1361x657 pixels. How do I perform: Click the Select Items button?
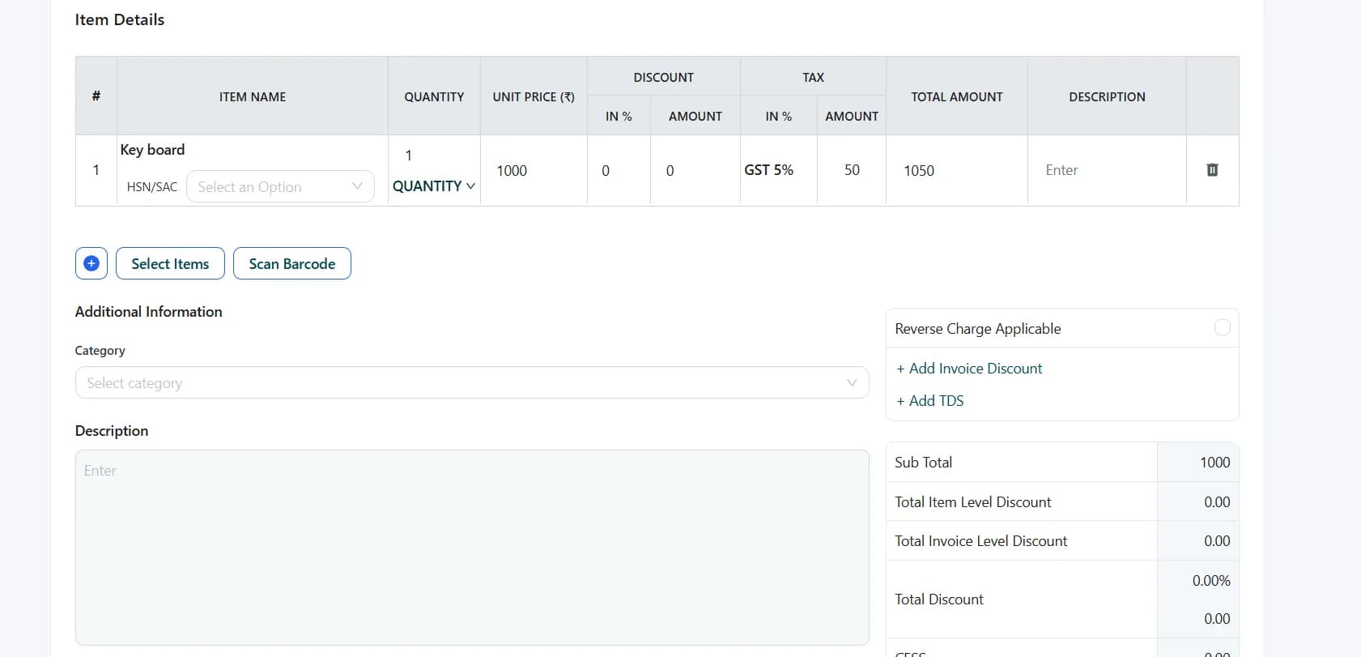coord(170,263)
